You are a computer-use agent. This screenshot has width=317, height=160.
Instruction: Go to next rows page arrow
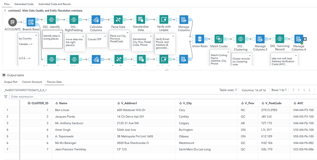tap(304, 90)
